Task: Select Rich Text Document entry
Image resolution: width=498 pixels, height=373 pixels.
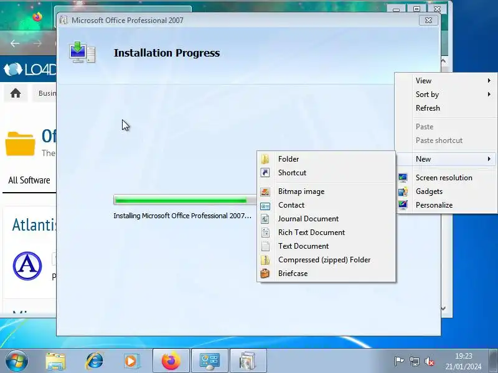Action: pyautogui.click(x=326, y=232)
